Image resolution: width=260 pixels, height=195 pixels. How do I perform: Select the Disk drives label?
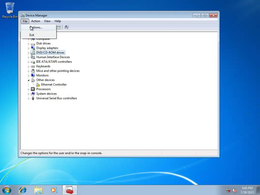coord(43,43)
